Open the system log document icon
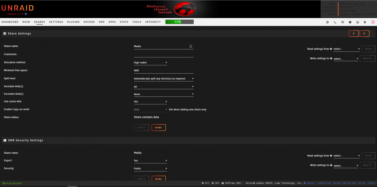Viewport: 377px width, 187px height. (365, 22)
